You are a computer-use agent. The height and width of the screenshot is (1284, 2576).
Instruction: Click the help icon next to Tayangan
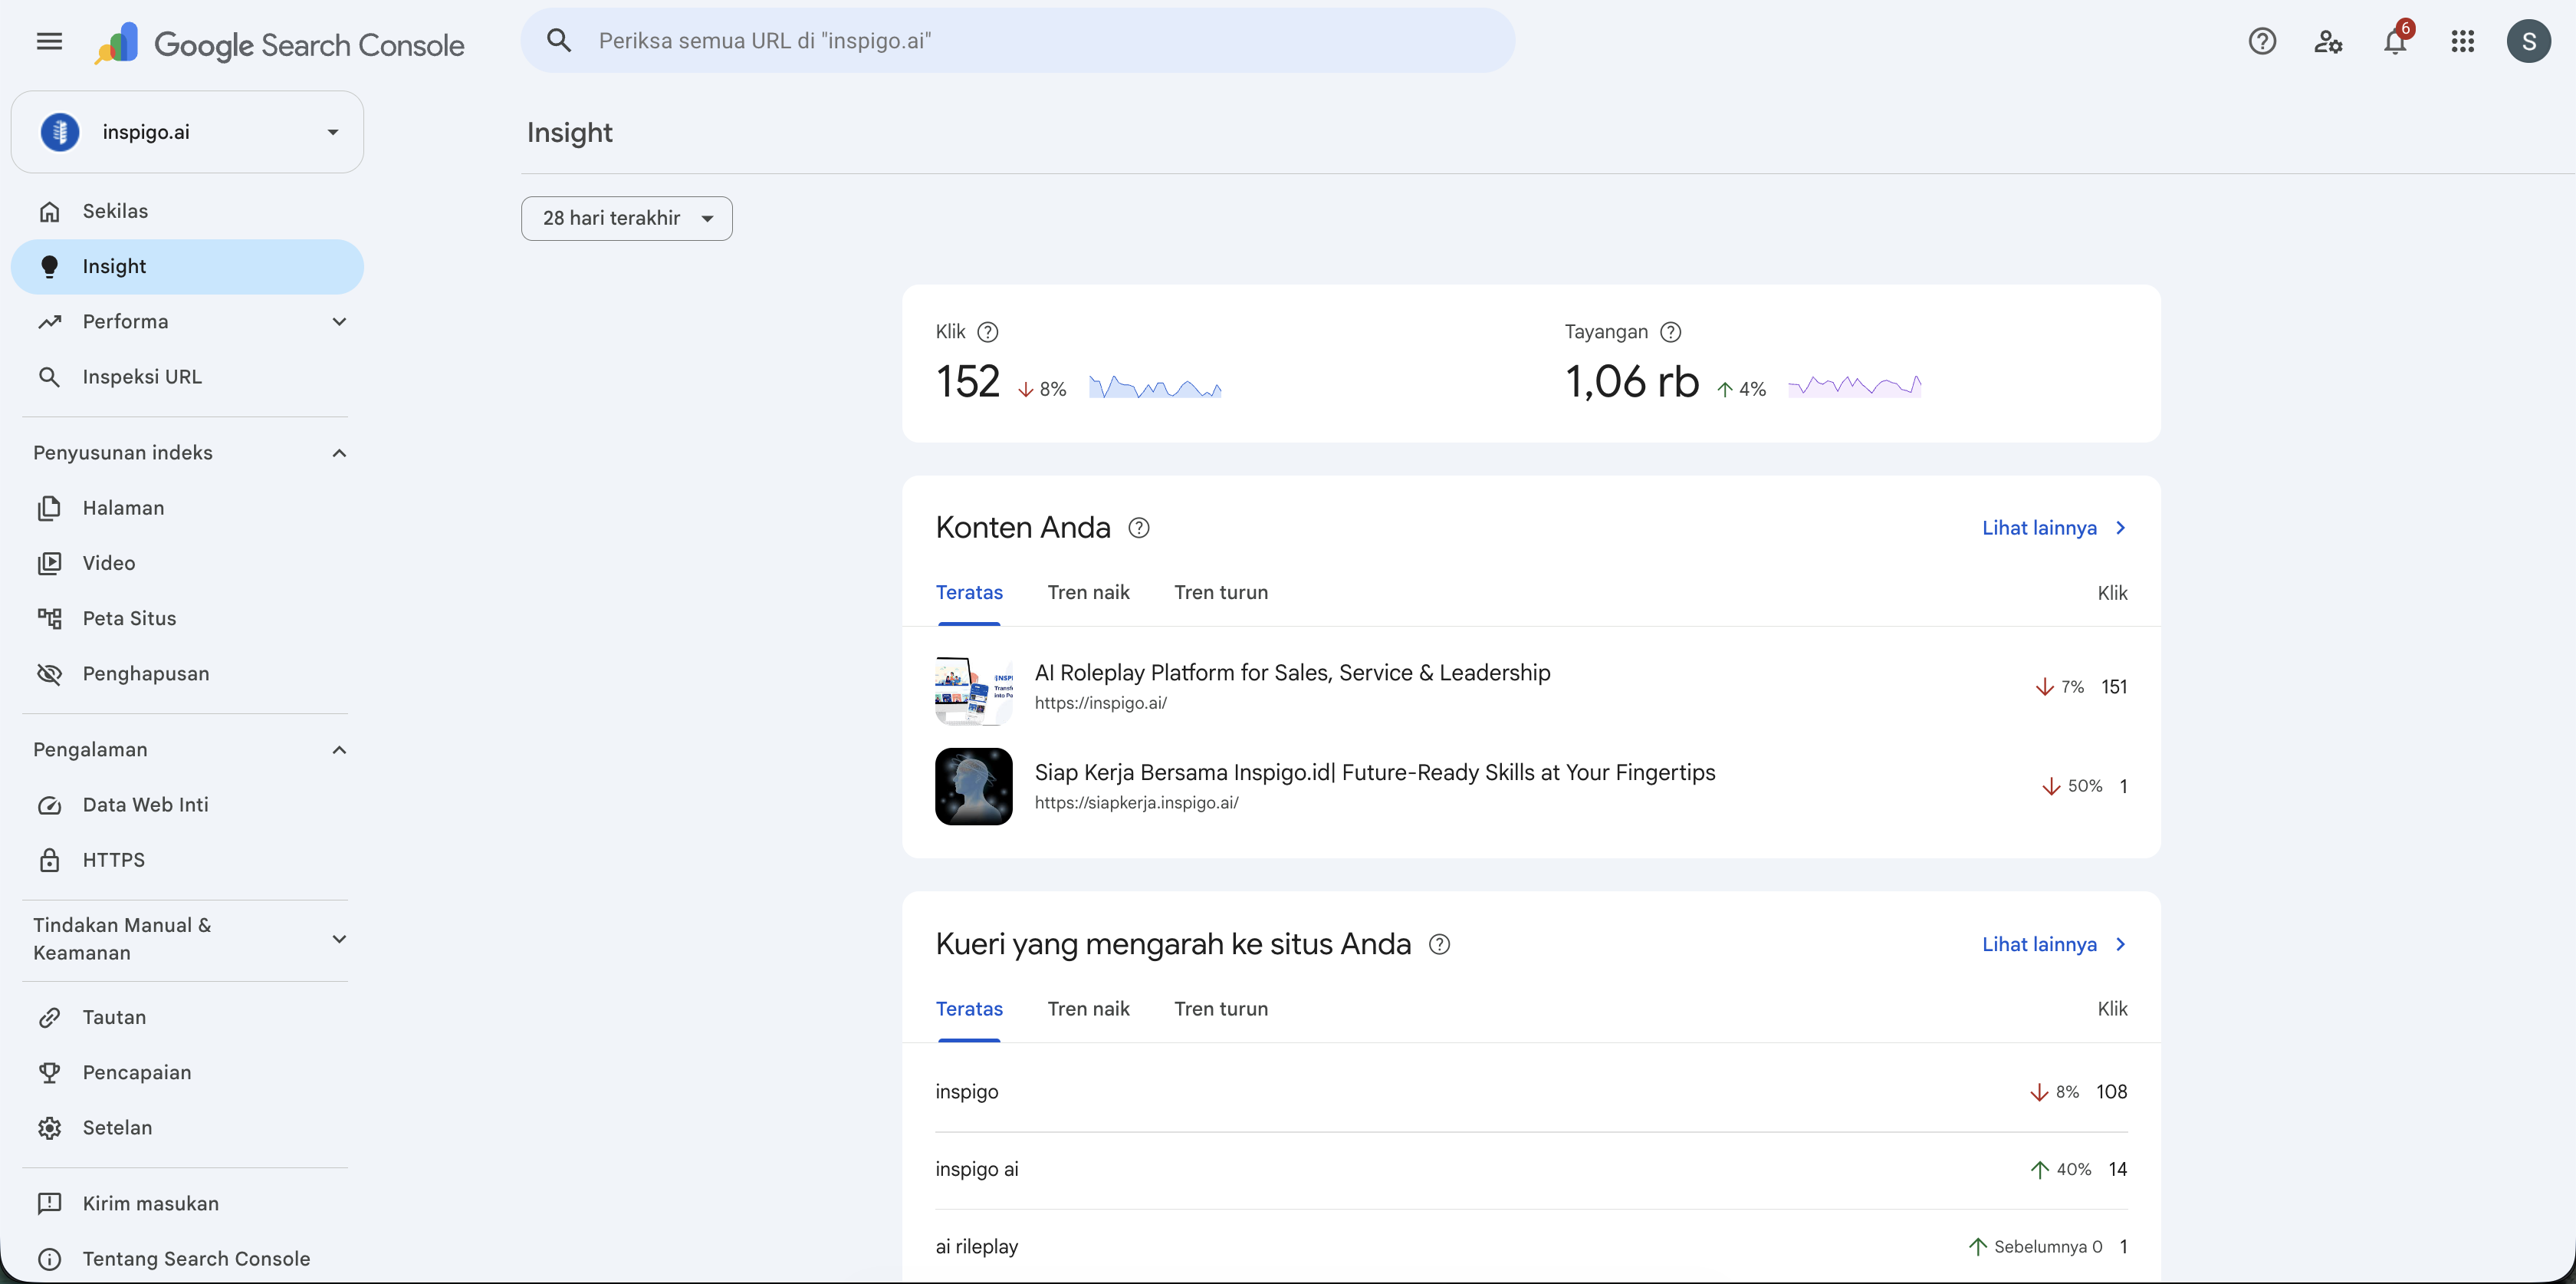(1670, 332)
